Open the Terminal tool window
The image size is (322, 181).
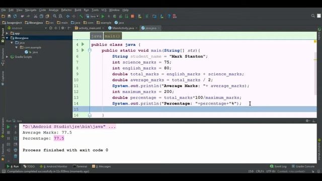coord(80,166)
